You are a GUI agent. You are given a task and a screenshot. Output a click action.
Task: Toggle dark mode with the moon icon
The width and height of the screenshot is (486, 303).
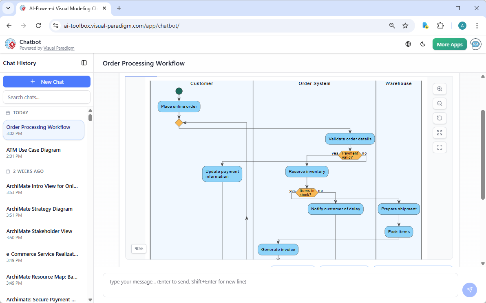(423, 44)
